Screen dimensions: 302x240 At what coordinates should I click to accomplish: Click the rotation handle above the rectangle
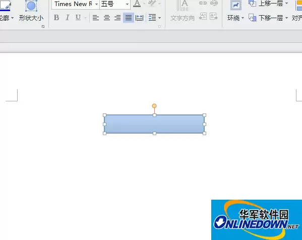click(x=154, y=106)
